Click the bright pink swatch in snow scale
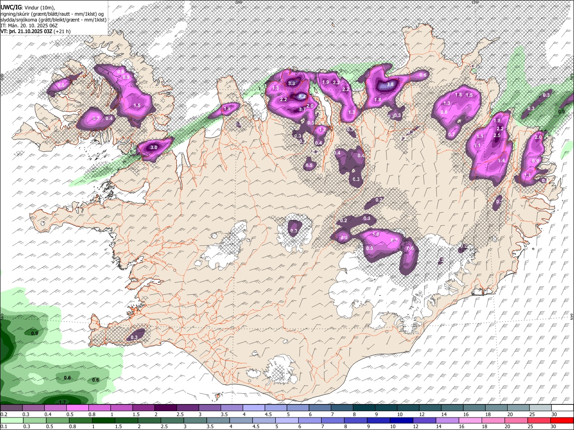574x430 pixels. [x=77, y=408]
